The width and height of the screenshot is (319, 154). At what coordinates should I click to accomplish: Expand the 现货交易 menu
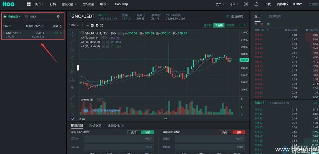click(x=69, y=4)
